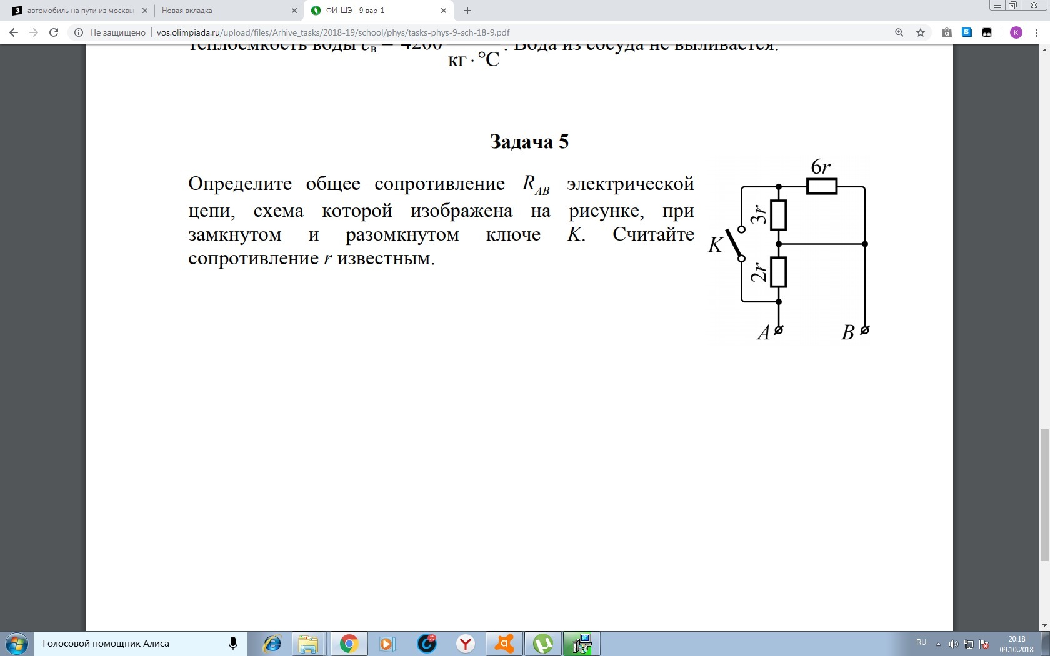Click the vertical scrollbar thumb
1050x656 pixels.
[x=1044, y=495]
